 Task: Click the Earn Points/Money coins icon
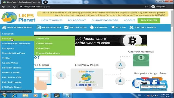4,27
